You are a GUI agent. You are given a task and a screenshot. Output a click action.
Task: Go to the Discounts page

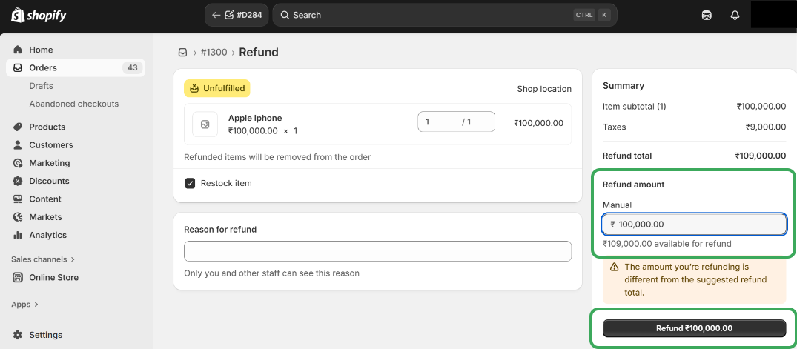pos(49,181)
